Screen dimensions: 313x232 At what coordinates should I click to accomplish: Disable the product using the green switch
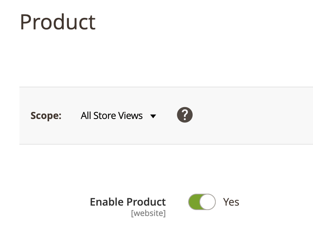(202, 202)
